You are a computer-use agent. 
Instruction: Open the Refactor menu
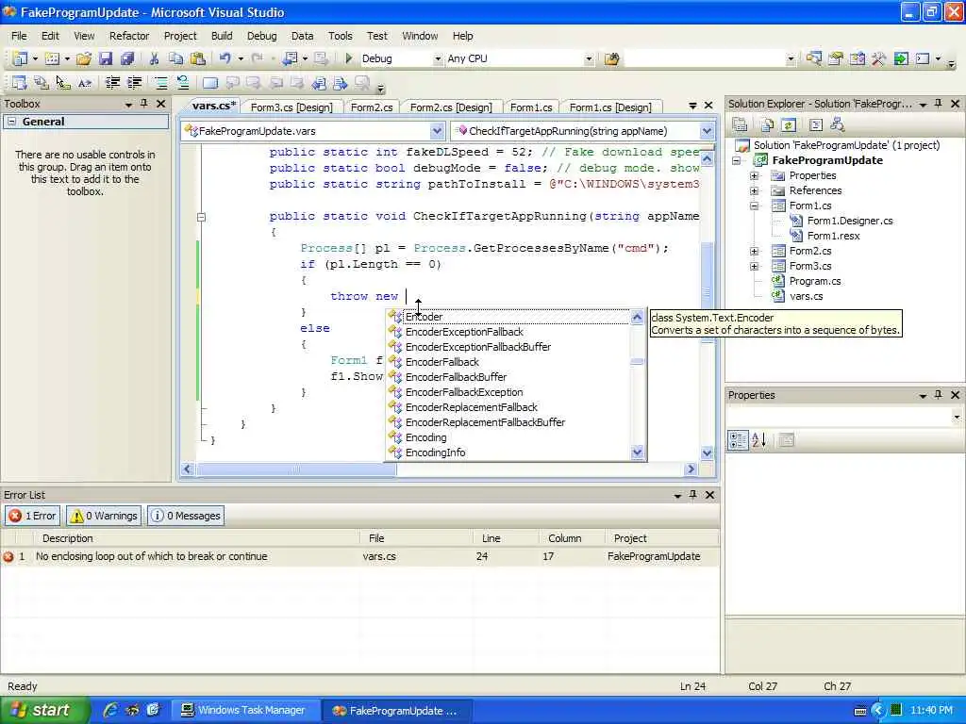pos(129,36)
